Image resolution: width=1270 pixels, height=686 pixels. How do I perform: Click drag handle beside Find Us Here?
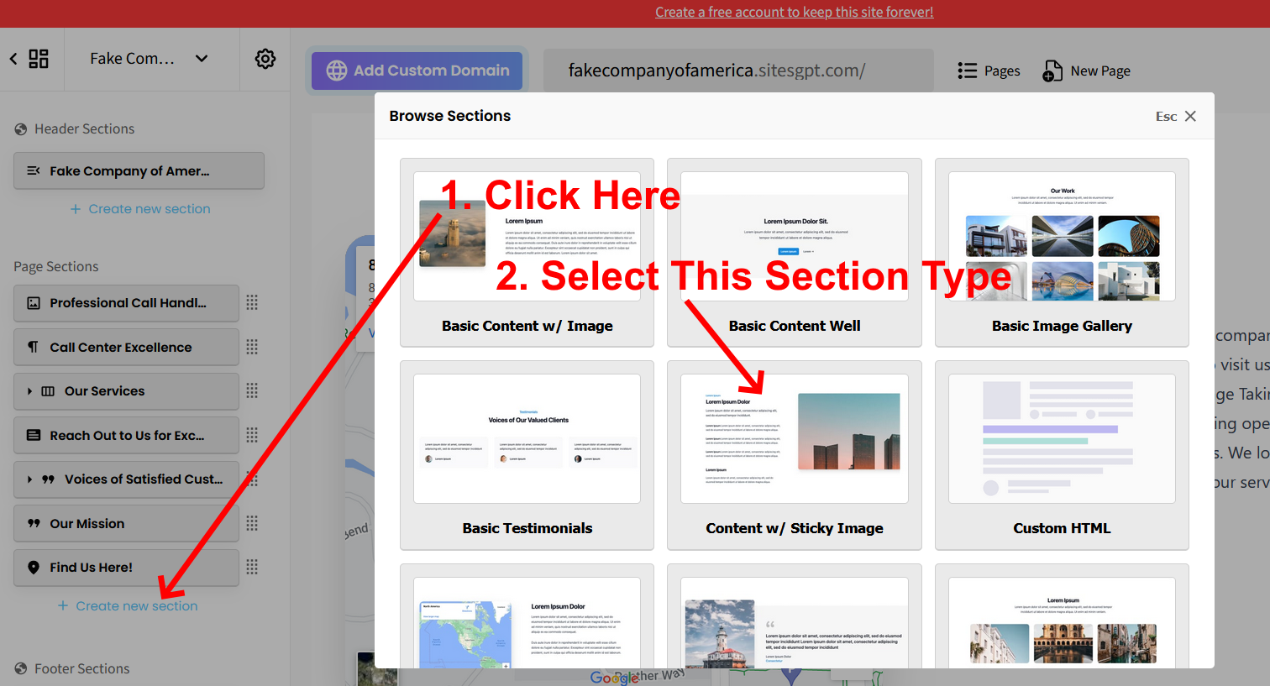coord(252,568)
